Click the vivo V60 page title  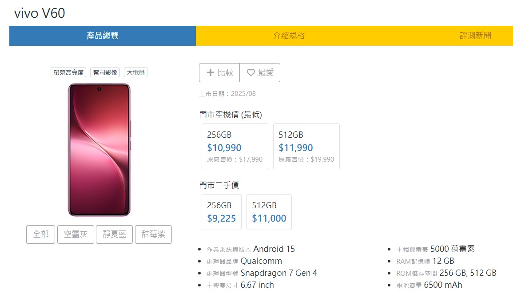pyautogui.click(x=40, y=13)
